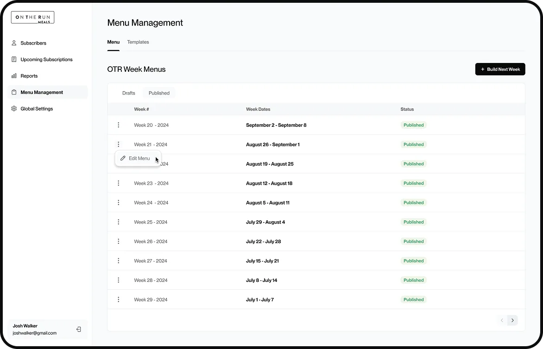The height and width of the screenshot is (349, 543).
Task: Click the Week 23 - 2024 cell
Action: [x=152, y=183]
